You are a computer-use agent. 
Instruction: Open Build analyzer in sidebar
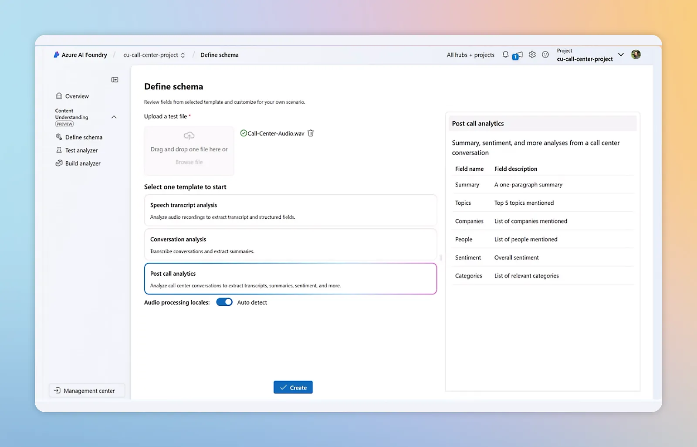tap(83, 163)
